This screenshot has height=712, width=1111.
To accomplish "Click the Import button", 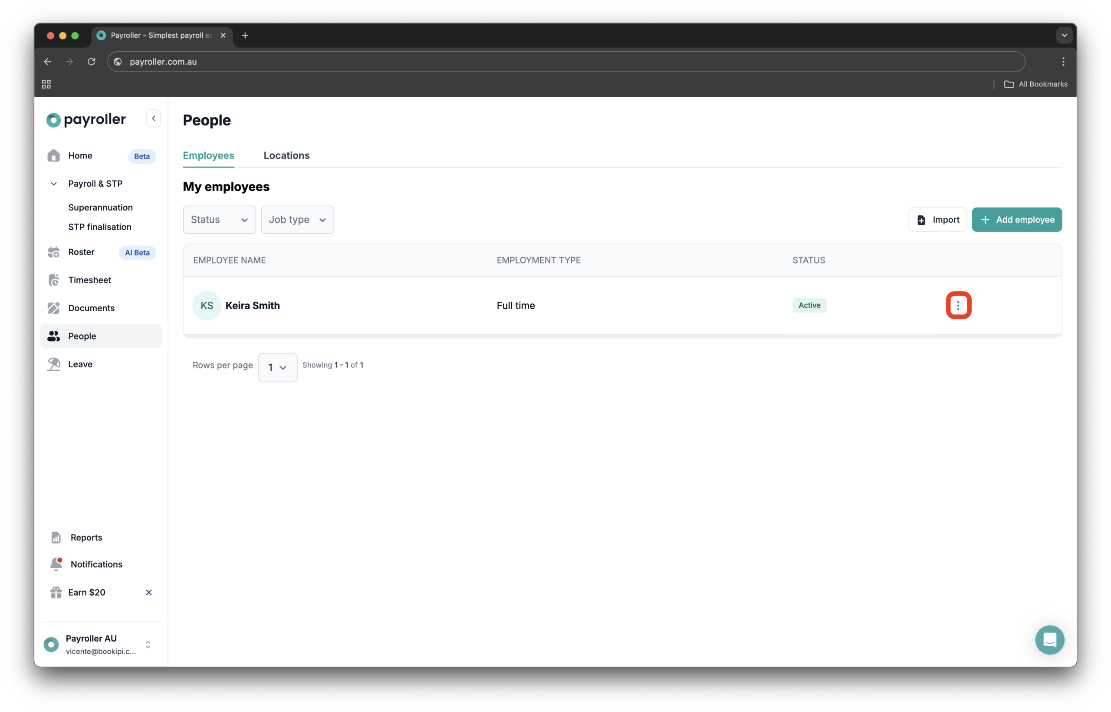I will (x=938, y=220).
